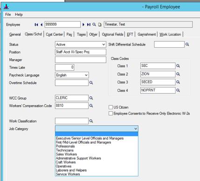The width and height of the screenshot is (200, 181).
Task: Collapse the Job Category dropdown arrow
Action: click(x=136, y=129)
